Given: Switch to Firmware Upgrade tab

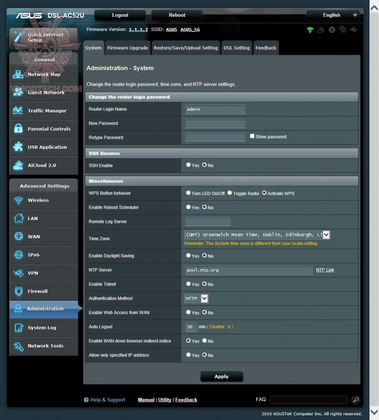Looking at the screenshot, I should pos(128,48).
